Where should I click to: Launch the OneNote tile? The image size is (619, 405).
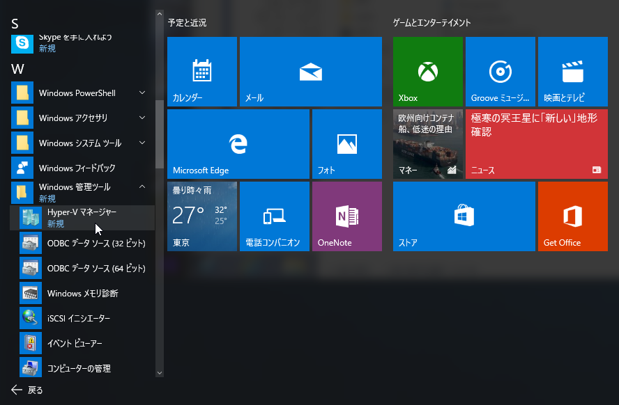pos(347,216)
